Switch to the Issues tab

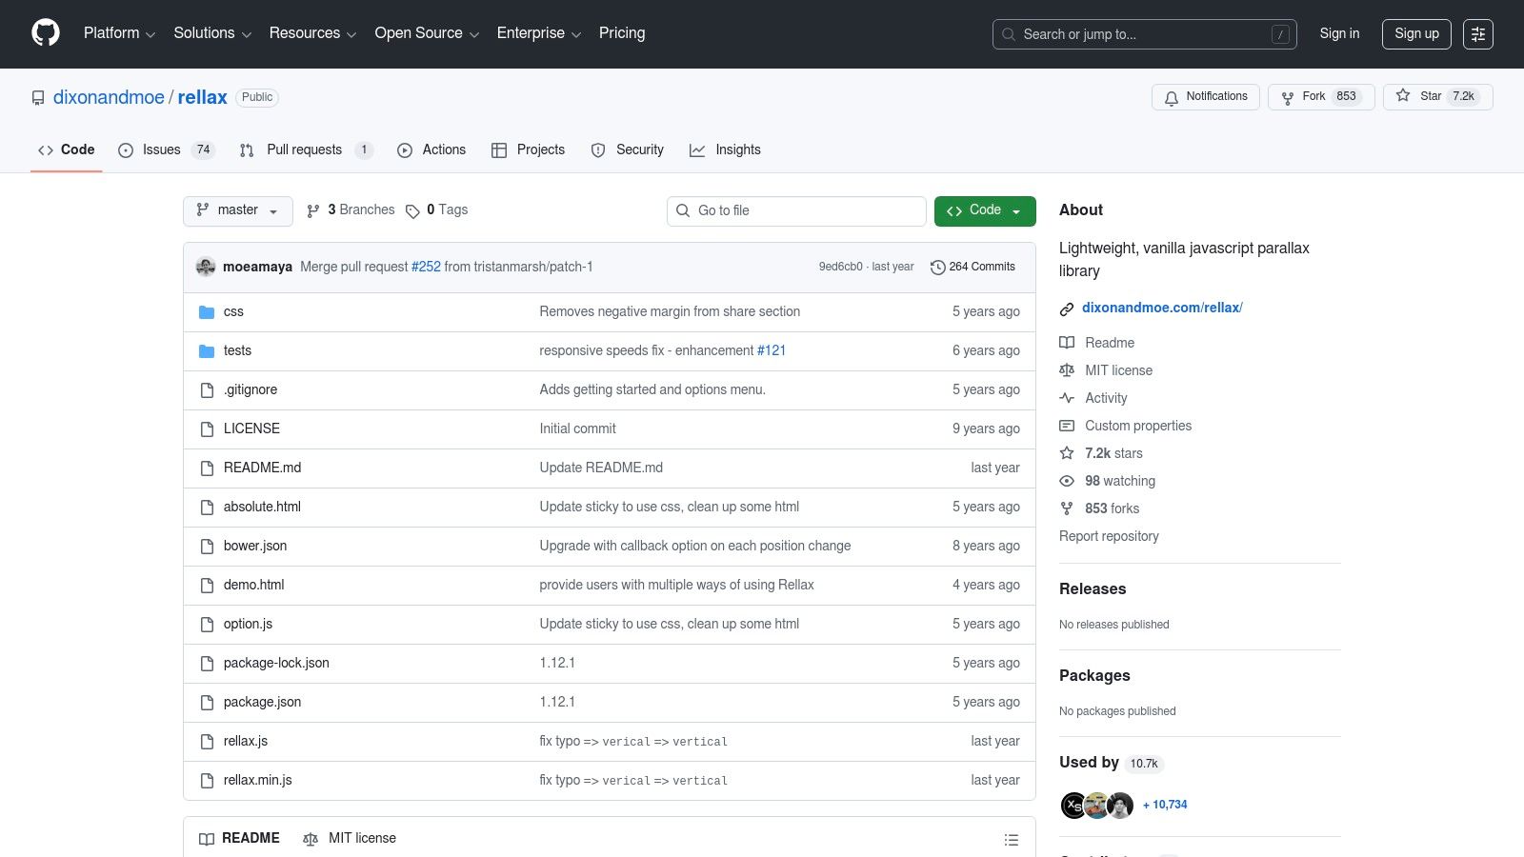coord(160,149)
